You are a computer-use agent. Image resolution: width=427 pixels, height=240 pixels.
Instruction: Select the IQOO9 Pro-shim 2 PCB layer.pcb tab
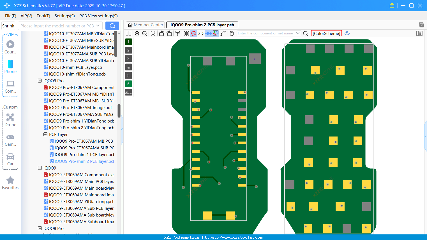[x=202, y=25]
